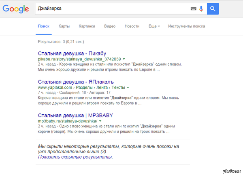The image size is (243, 176).
Task: Open the on-screen keyboard icon
Action: click(x=193, y=9)
